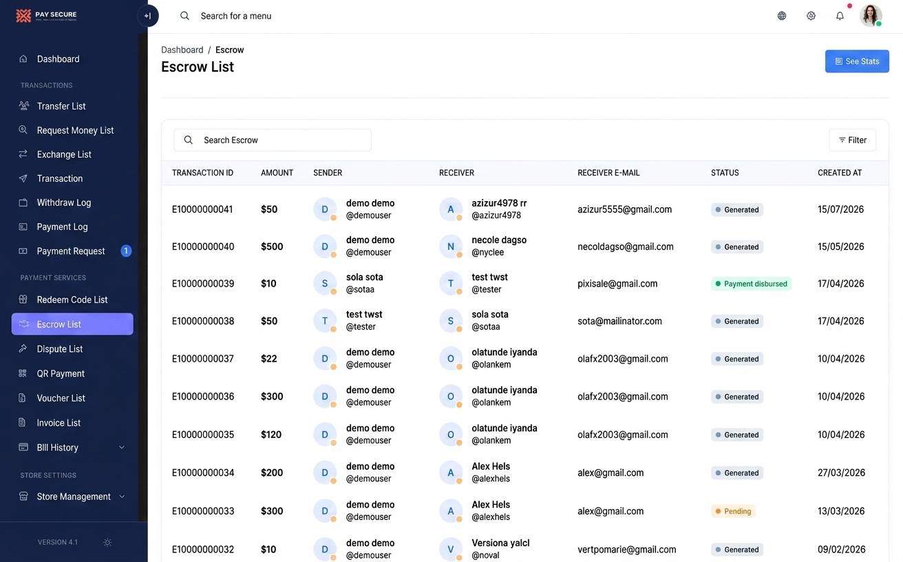Expand the Store Management submenu chevron

click(x=122, y=497)
